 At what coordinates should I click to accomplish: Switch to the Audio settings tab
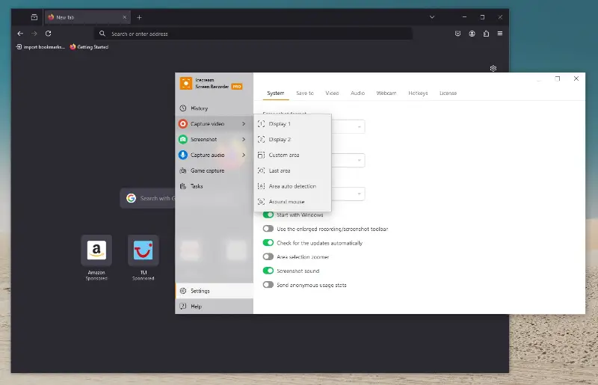358,93
